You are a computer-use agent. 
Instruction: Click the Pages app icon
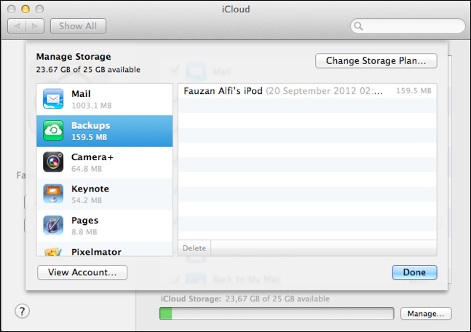(53, 225)
